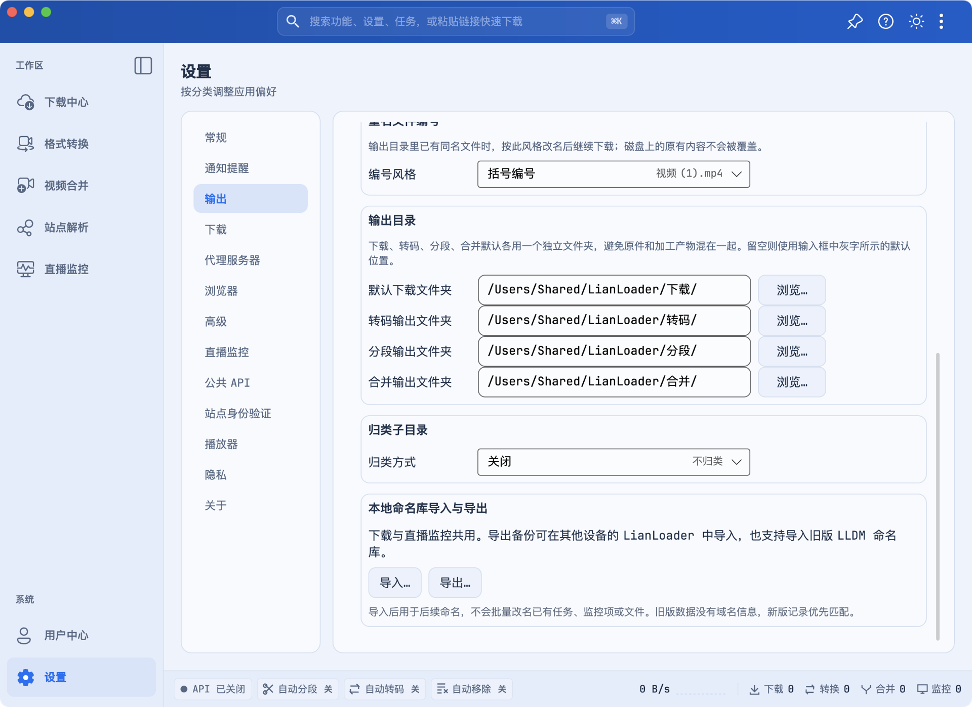The width and height of the screenshot is (972, 707).
Task: Select the 隐私 settings category
Action: click(251, 474)
